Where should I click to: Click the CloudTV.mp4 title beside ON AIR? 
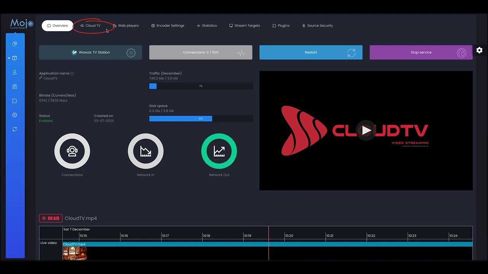[81, 218]
